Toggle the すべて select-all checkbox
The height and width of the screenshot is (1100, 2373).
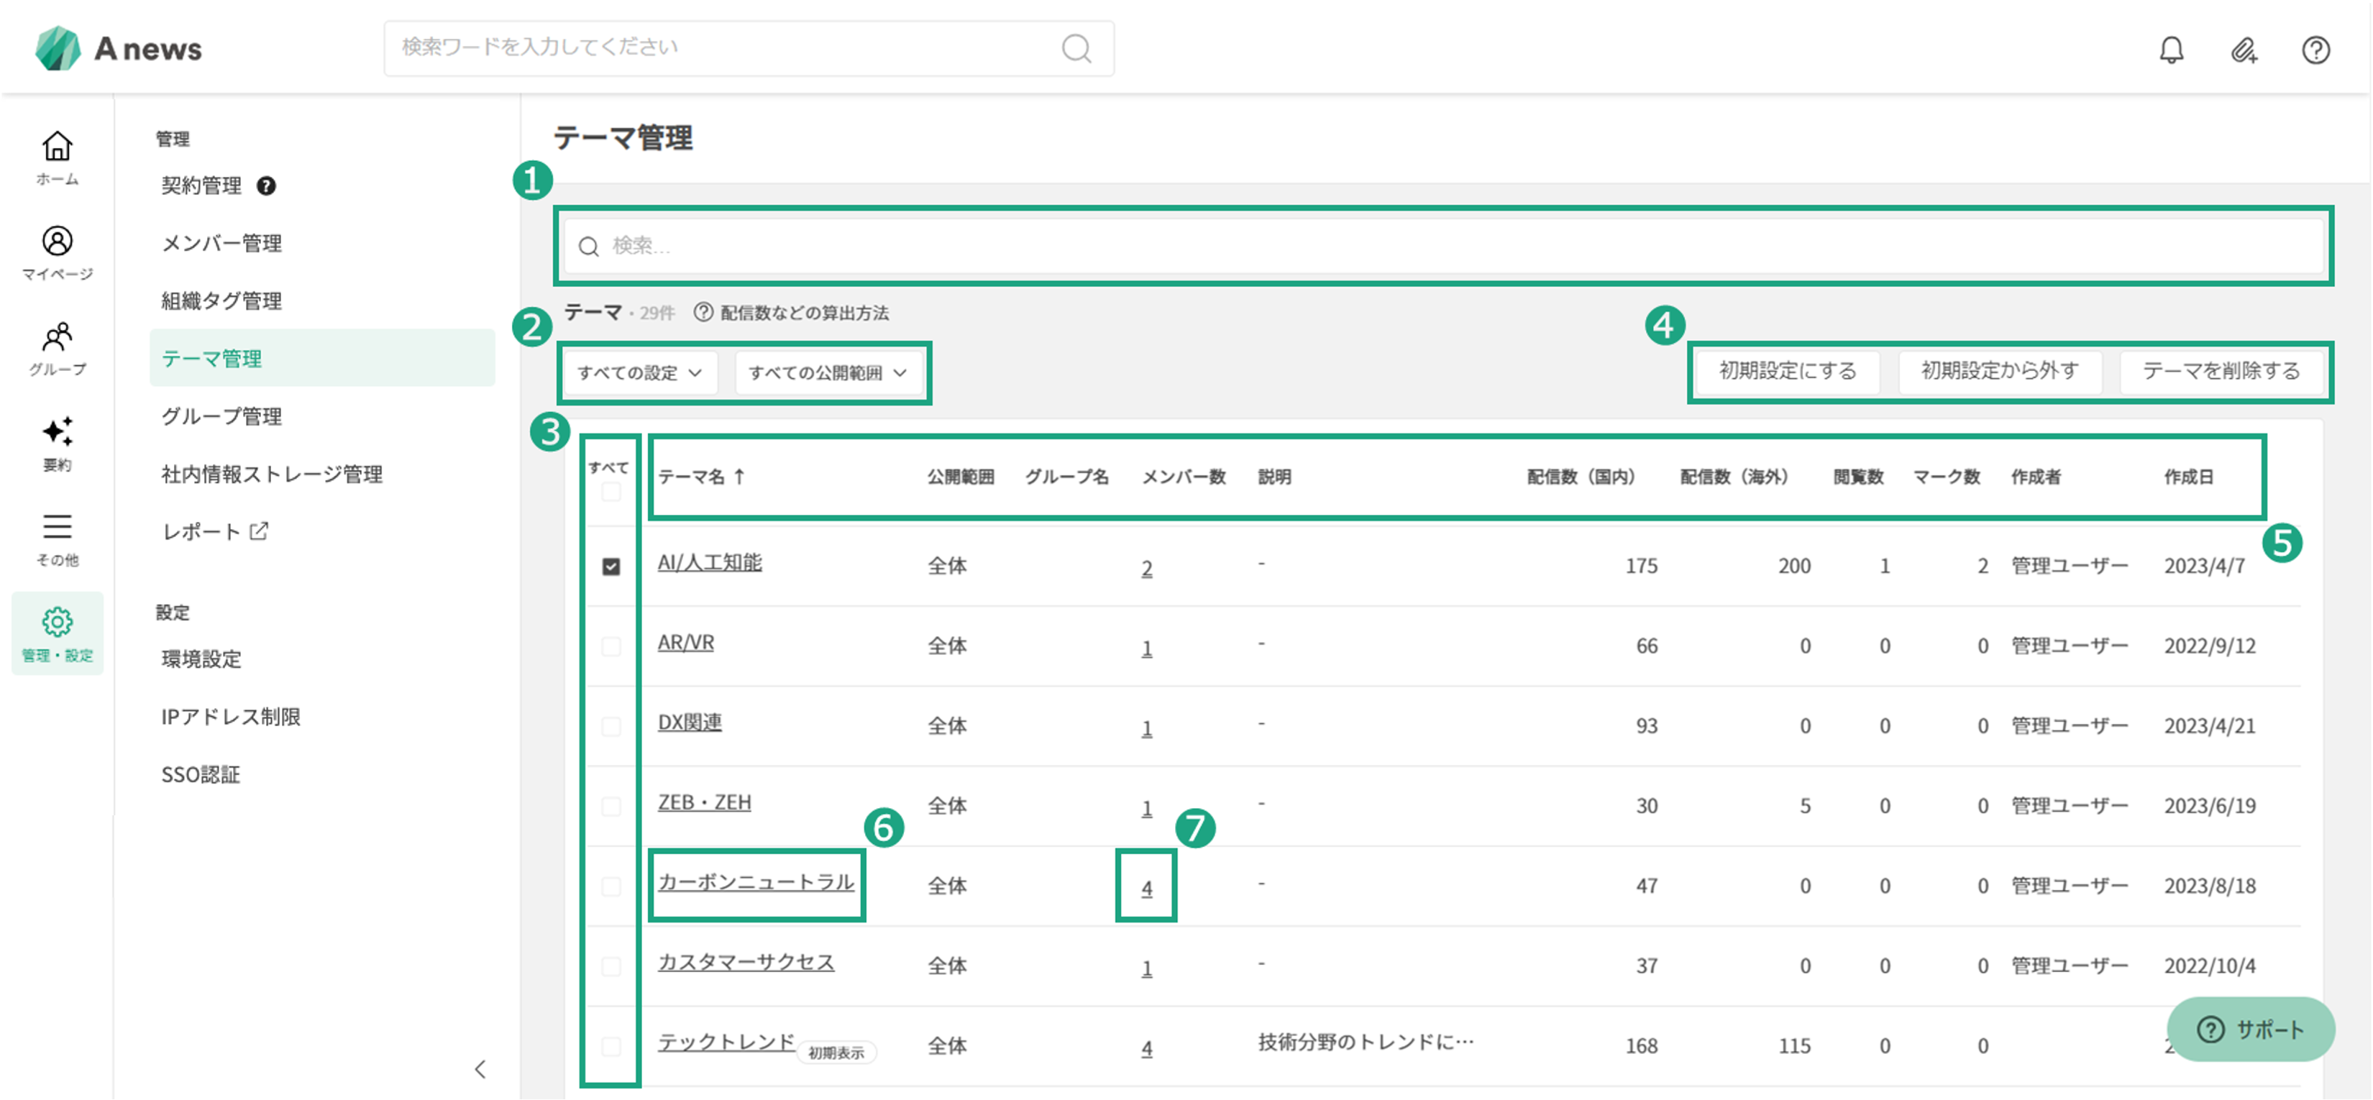coord(611,492)
